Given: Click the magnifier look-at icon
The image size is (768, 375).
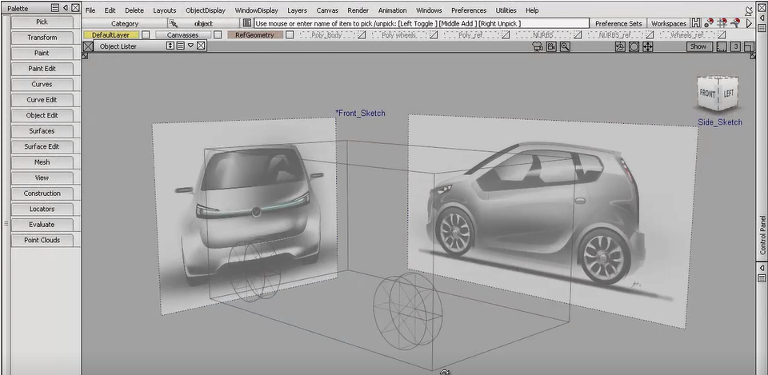Looking at the screenshot, I should click(565, 47).
